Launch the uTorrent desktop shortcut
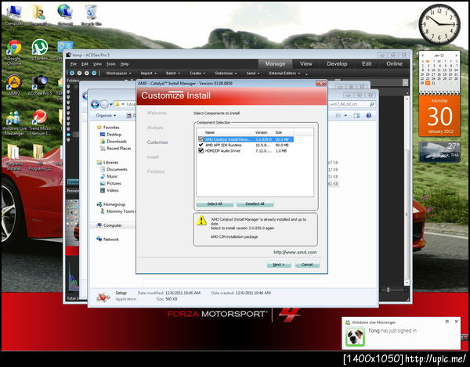470x367 pixels. pyautogui.click(x=40, y=50)
